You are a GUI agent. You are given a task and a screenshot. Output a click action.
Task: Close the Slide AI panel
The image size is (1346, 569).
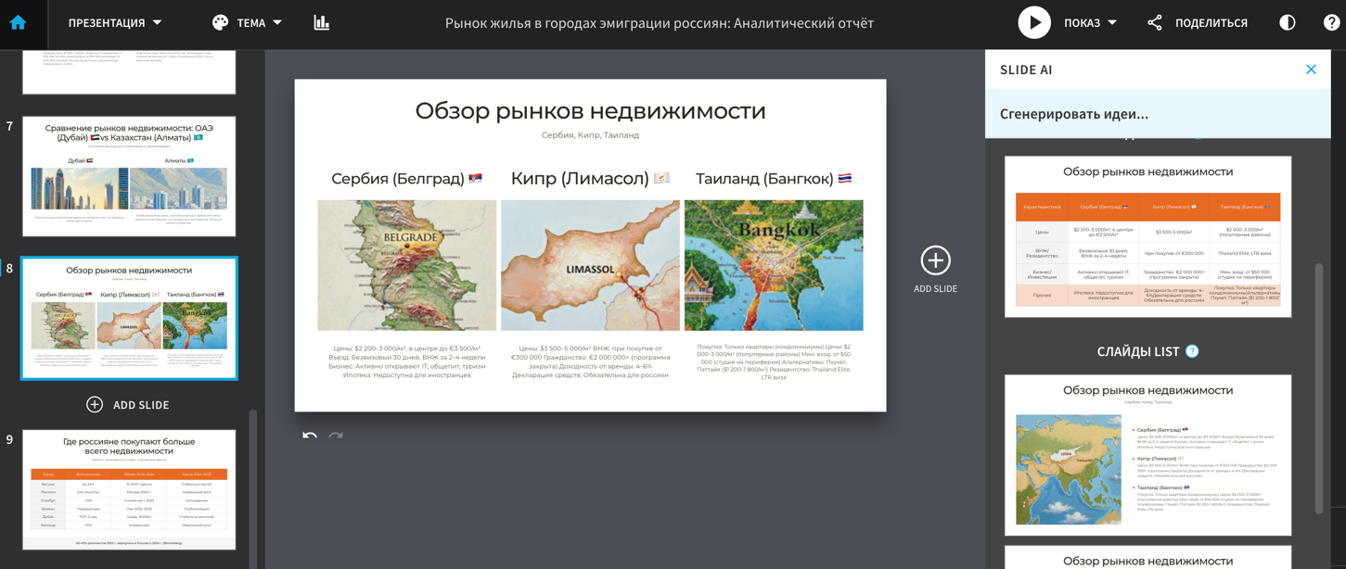(1311, 70)
